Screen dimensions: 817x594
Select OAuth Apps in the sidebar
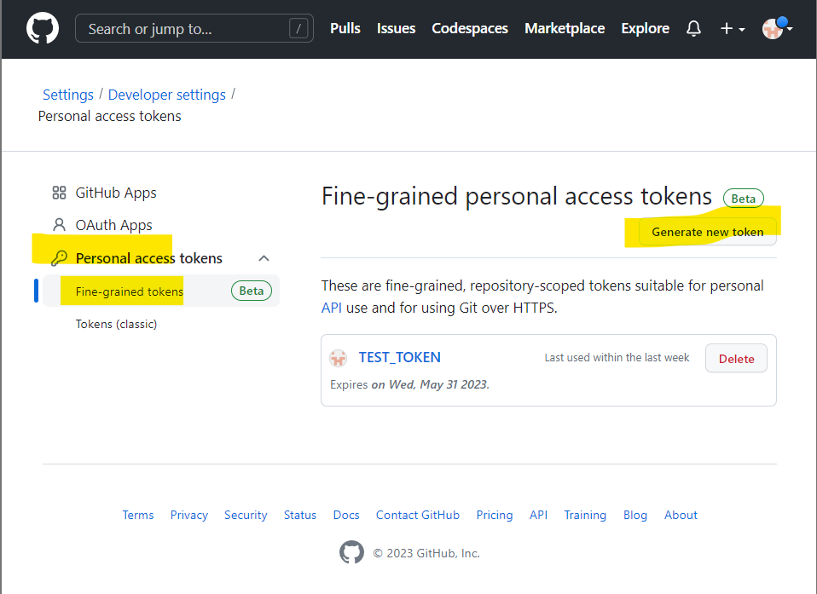tap(113, 225)
